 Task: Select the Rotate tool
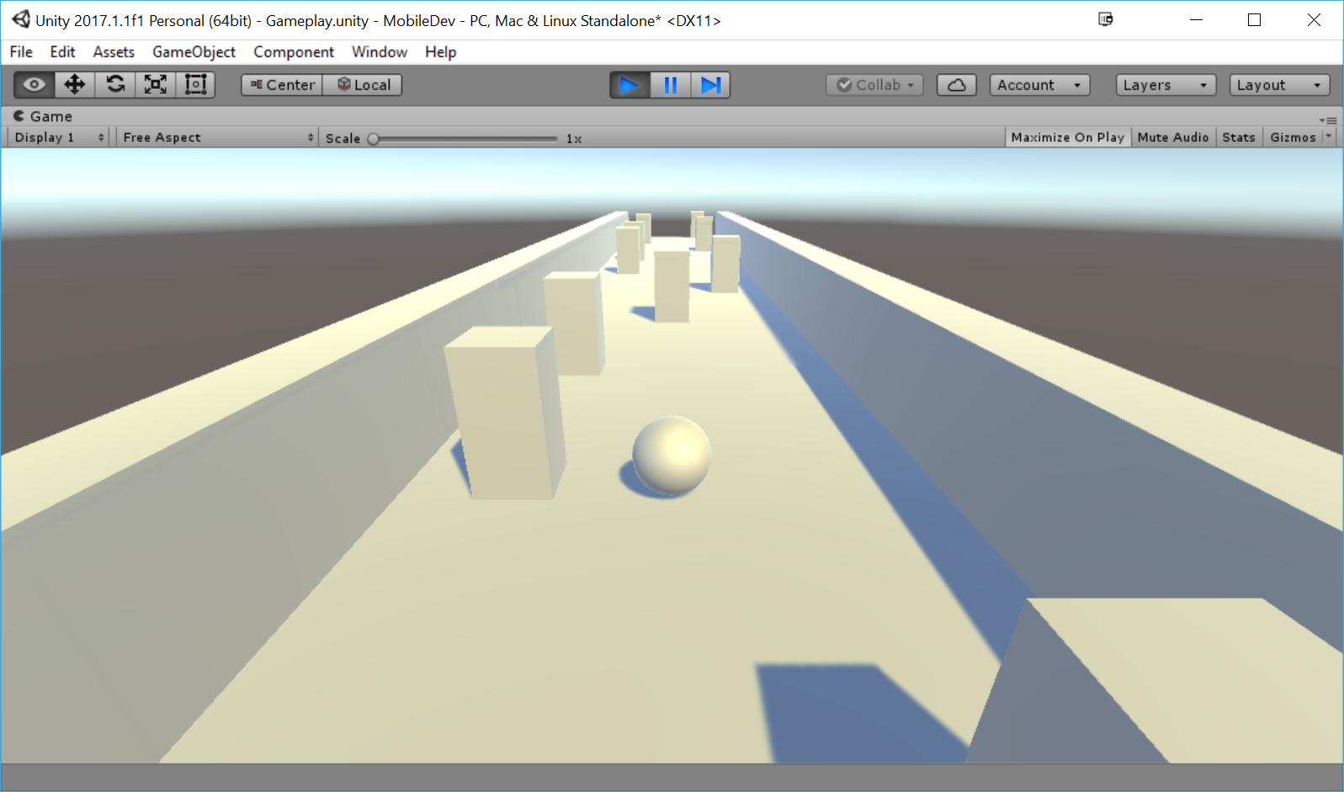115,85
